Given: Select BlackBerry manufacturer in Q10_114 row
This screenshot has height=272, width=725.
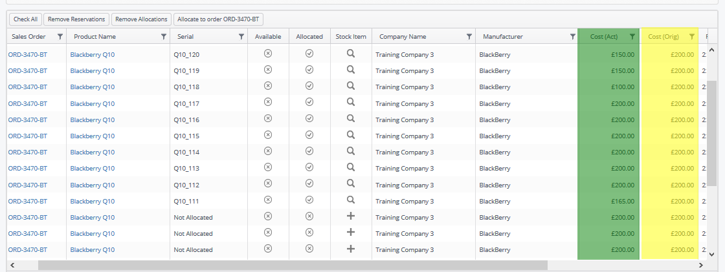Looking at the screenshot, I should click(x=495, y=152).
